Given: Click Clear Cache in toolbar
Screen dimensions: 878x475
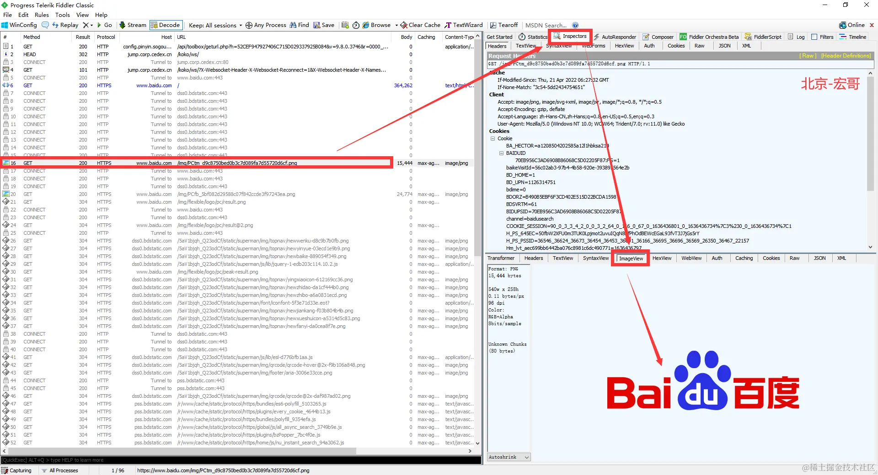Looking at the screenshot, I should tap(420, 25).
